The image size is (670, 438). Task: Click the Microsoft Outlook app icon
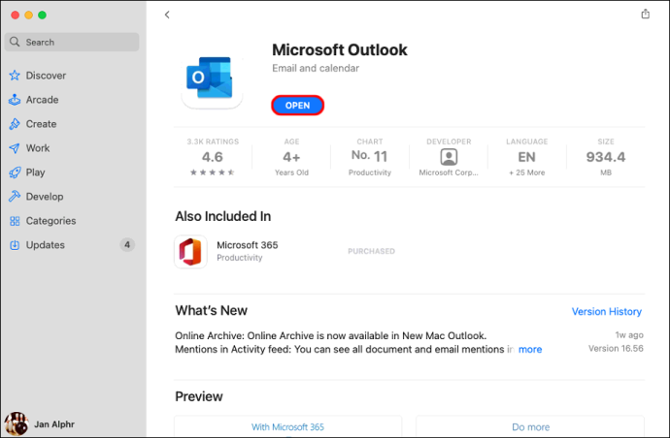click(x=212, y=81)
